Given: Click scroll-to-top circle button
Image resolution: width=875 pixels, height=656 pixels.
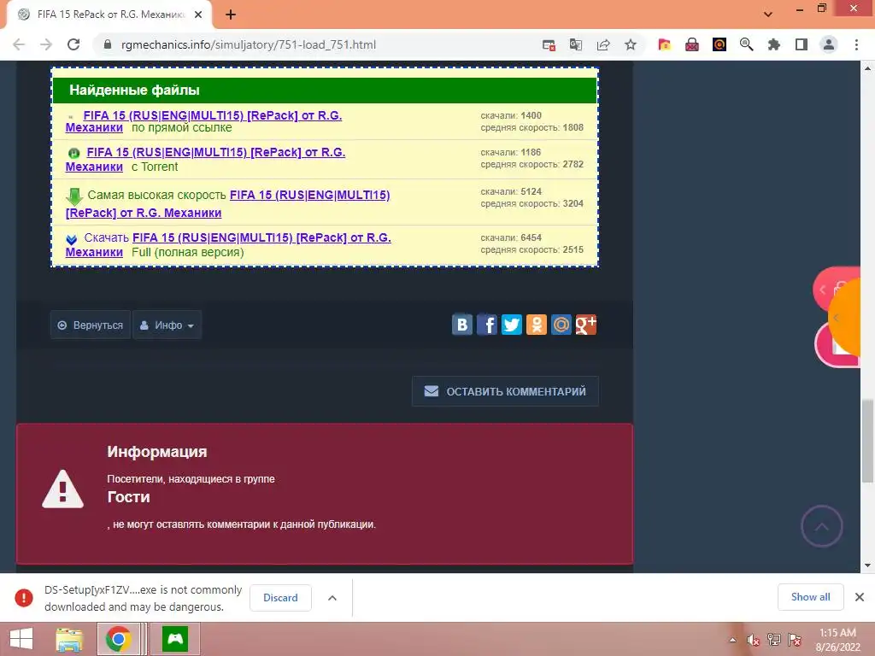Looking at the screenshot, I should (821, 526).
